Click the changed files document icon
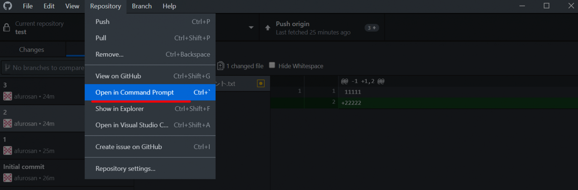 coord(220,66)
